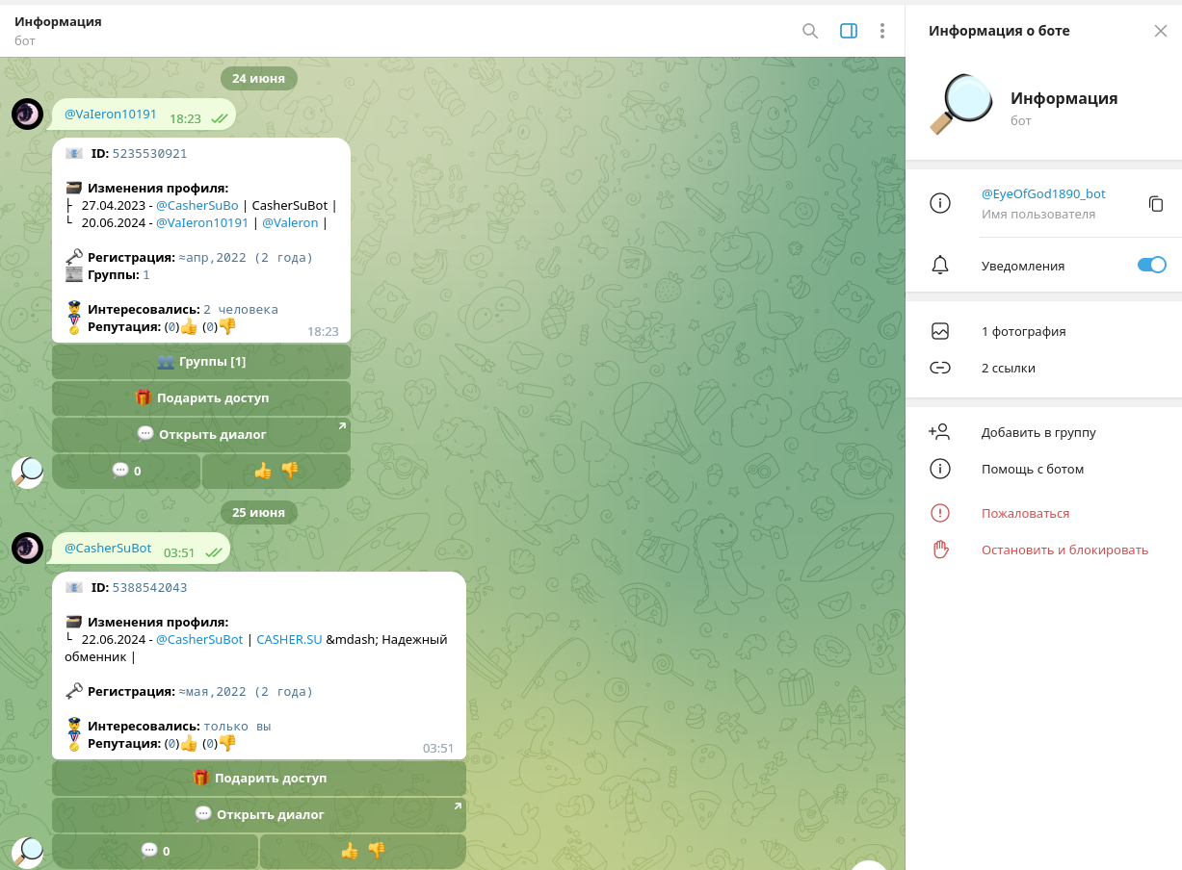Click the first Подарить доступ button

pos(201,398)
